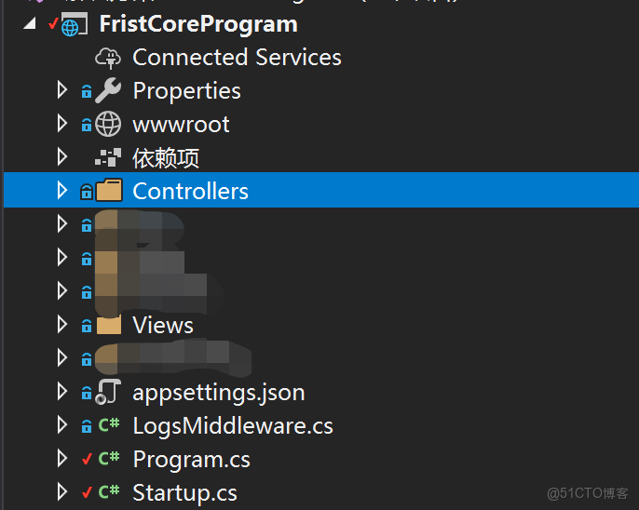The width and height of the screenshot is (639, 510).
Task: Collapse the FristCoreProgram project node
Action: tap(30, 24)
